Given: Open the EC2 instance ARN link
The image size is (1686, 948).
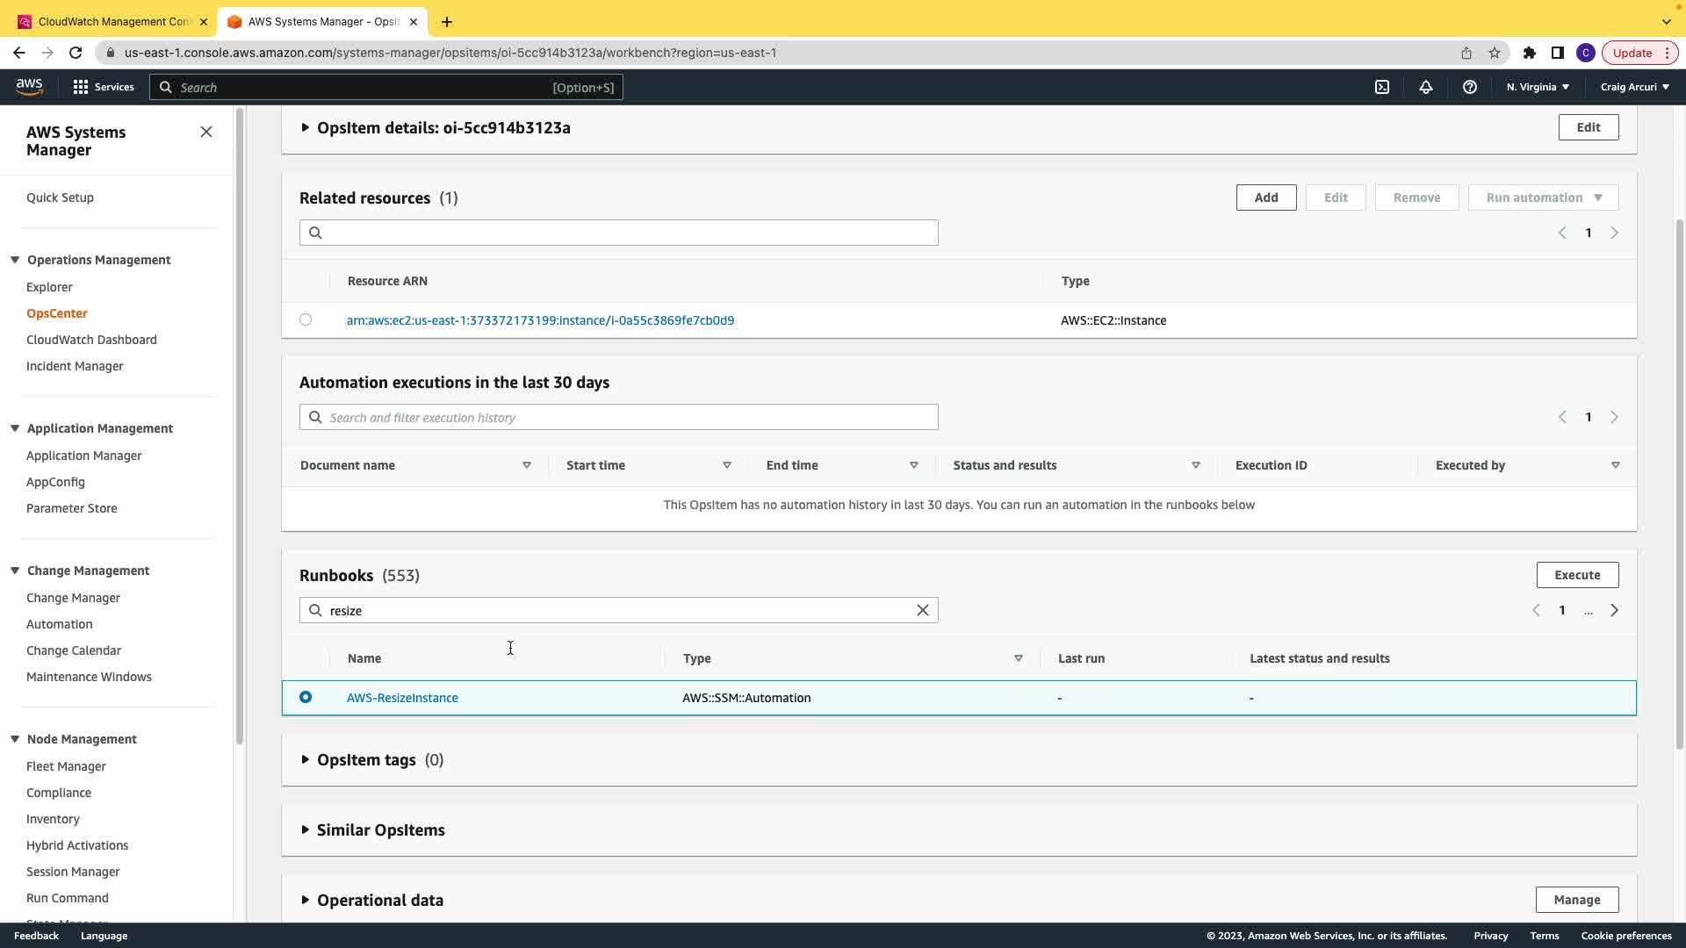Looking at the screenshot, I should pyautogui.click(x=540, y=320).
